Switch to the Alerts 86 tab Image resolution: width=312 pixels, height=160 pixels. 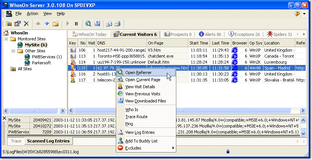[x=210, y=34]
